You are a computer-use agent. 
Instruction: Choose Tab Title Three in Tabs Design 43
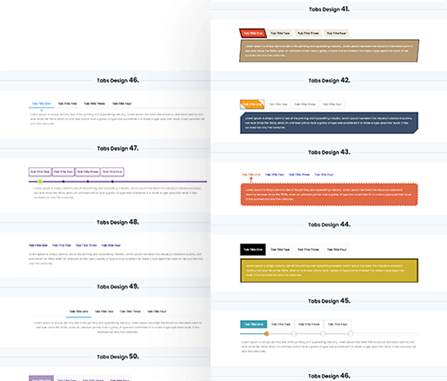click(x=299, y=175)
